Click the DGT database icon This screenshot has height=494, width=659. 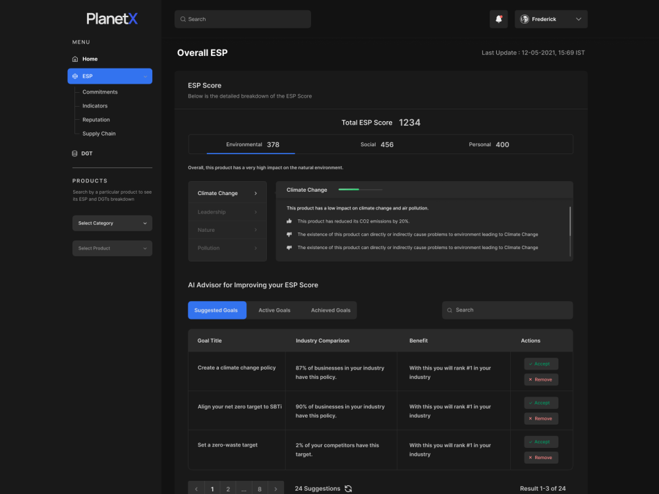(x=74, y=153)
